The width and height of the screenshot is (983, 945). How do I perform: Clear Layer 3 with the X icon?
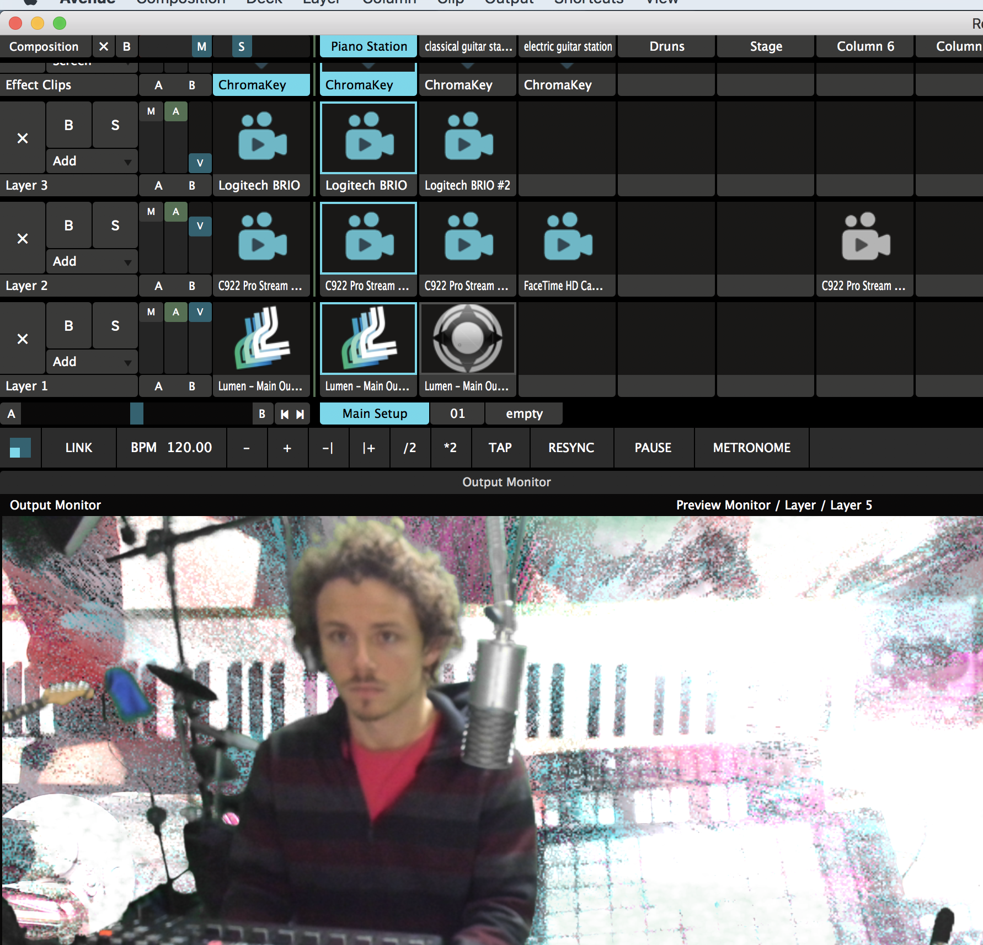(23, 138)
